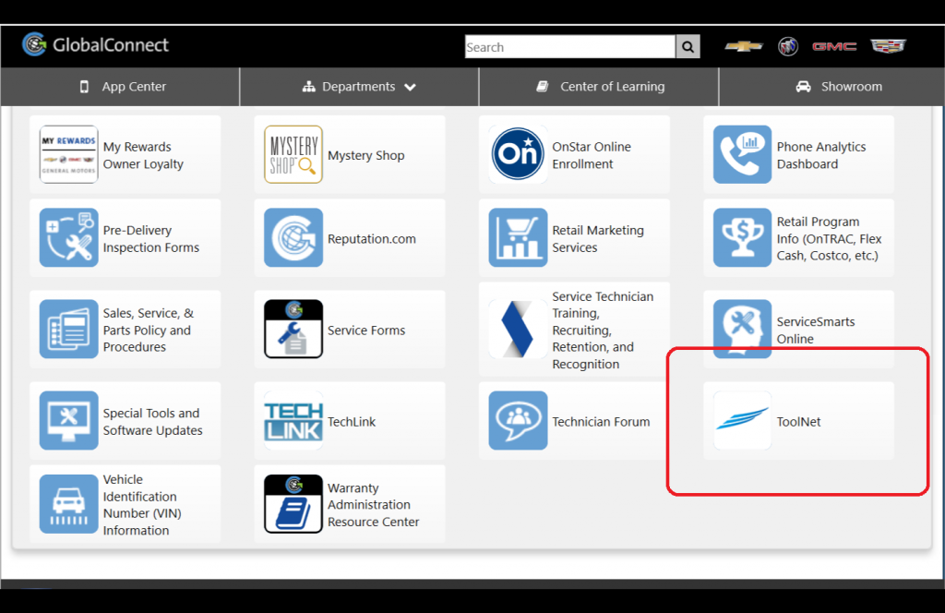
Task: Click inside the Search input field
Action: tap(568, 46)
